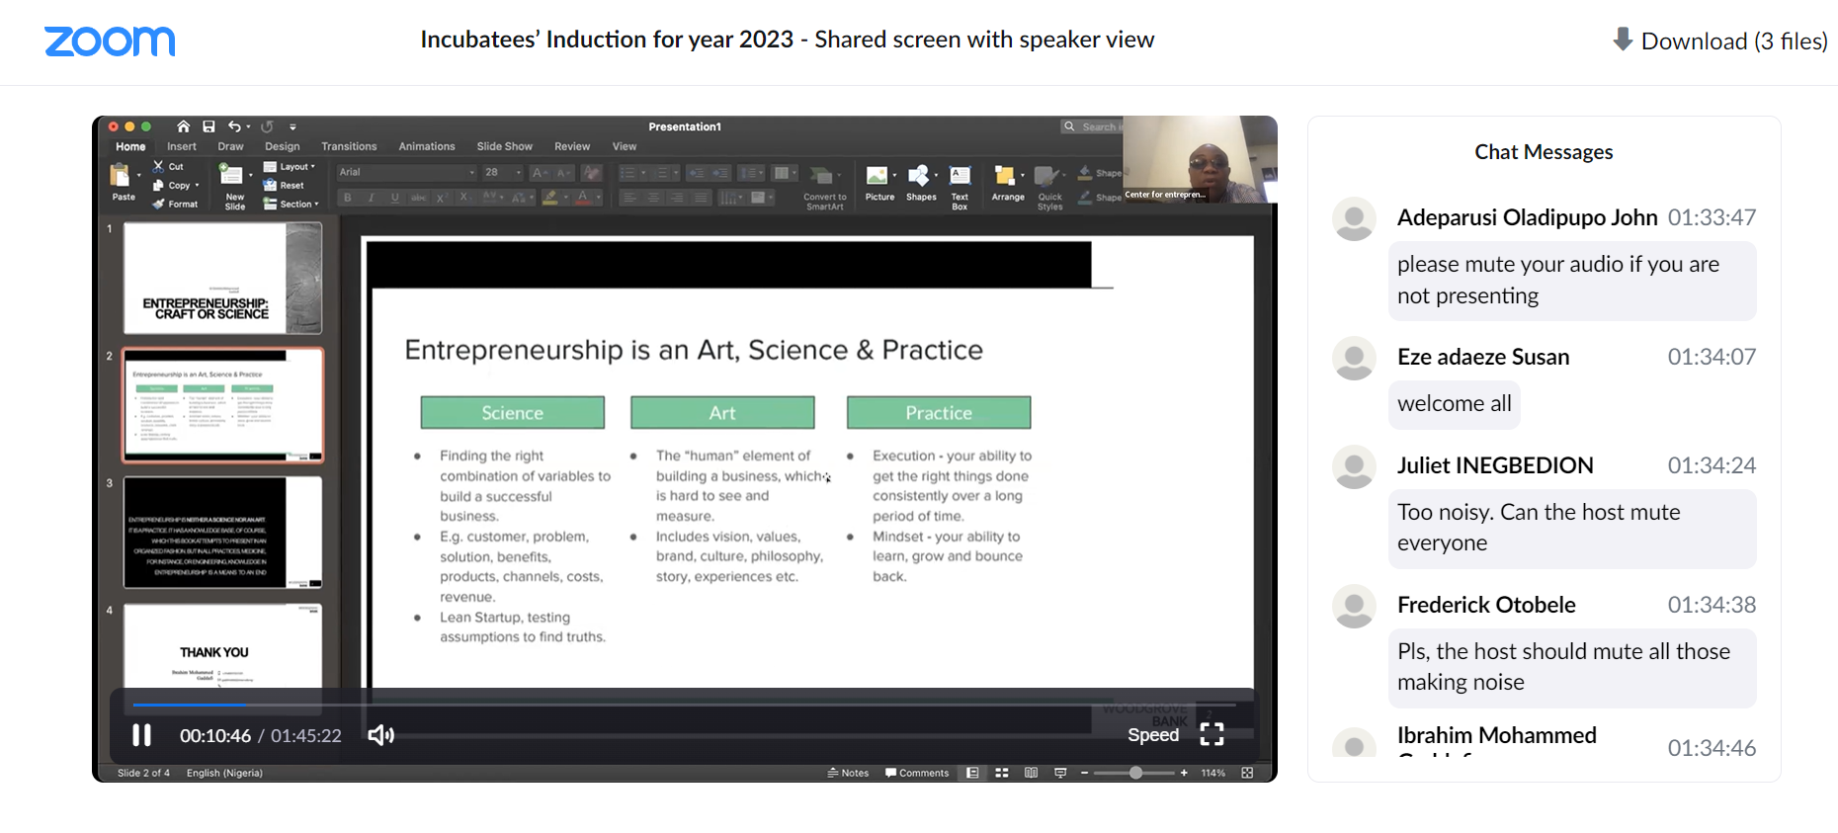Image resolution: width=1838 pixels, height=833 pixels.
Task: Open the Review ribbon tab
Action: 572,146
